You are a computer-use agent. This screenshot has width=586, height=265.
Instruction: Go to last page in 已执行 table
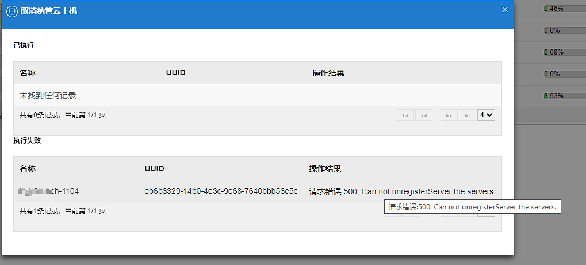(x=468, y=116)
